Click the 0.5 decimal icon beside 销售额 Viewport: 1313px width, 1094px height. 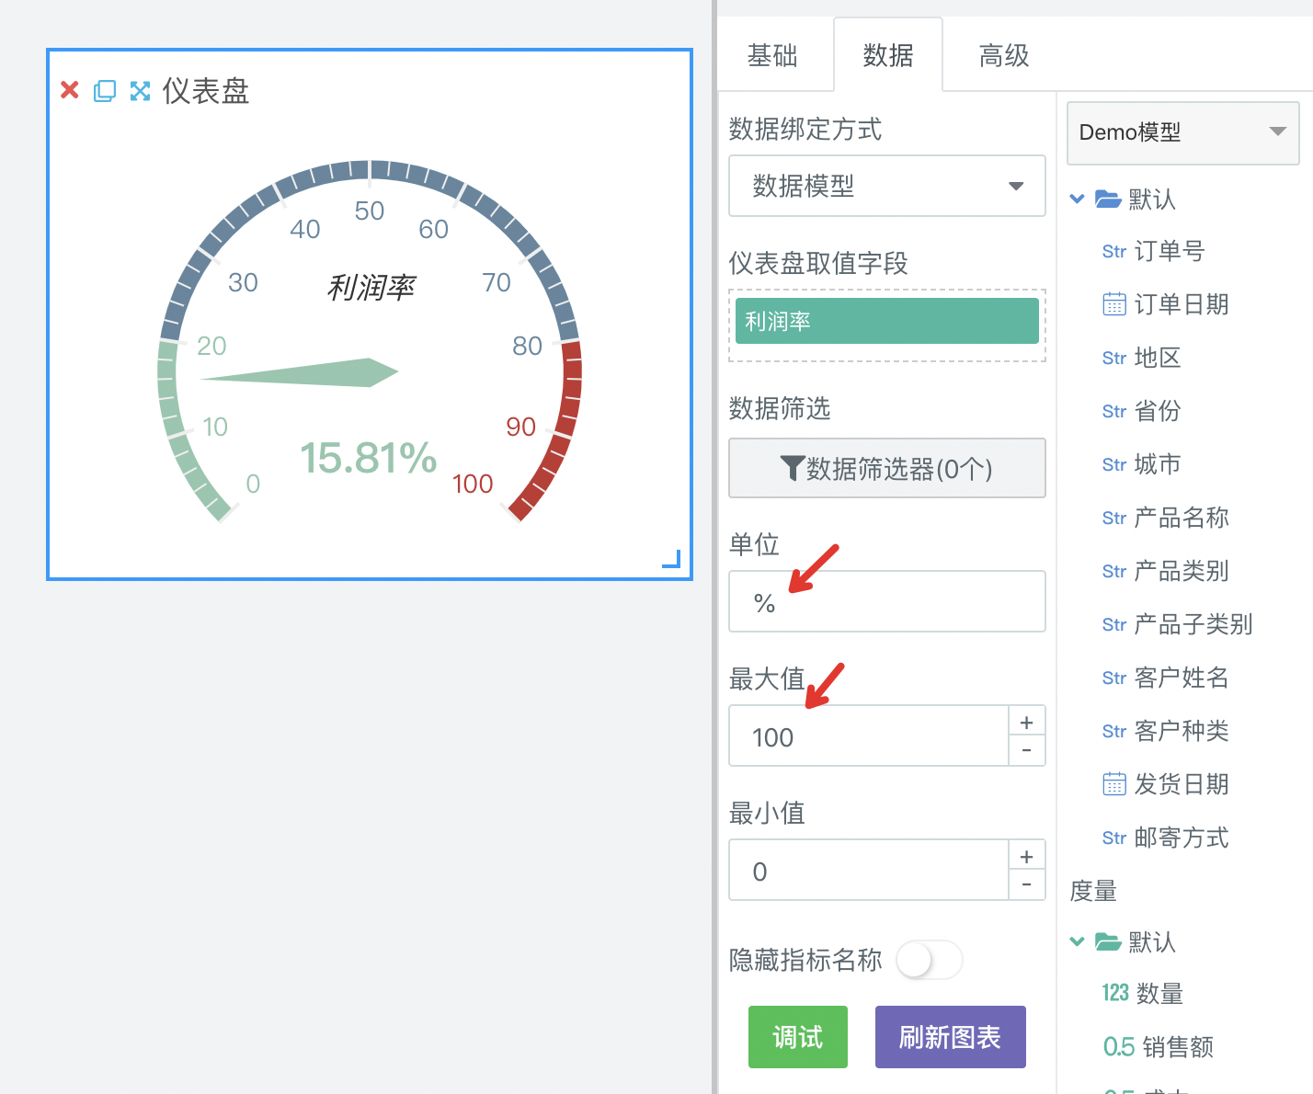1119,1046
